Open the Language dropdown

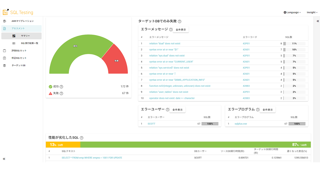point(292,12)
